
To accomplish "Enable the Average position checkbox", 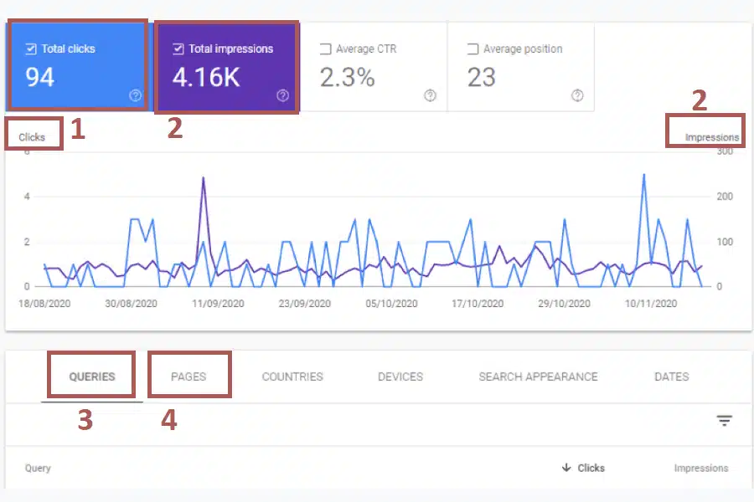I will pos(473,49).
